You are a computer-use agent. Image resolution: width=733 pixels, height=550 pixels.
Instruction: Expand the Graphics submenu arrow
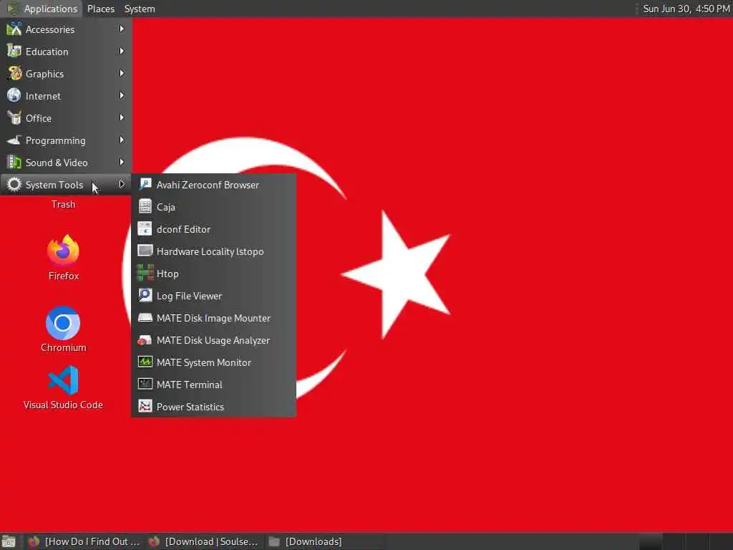122,74
